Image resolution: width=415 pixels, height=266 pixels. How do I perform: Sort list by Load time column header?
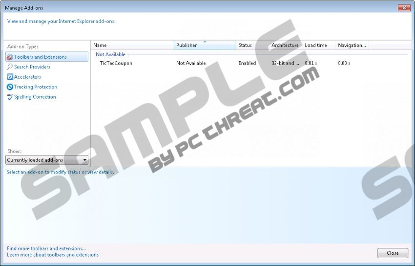[317, 45]
